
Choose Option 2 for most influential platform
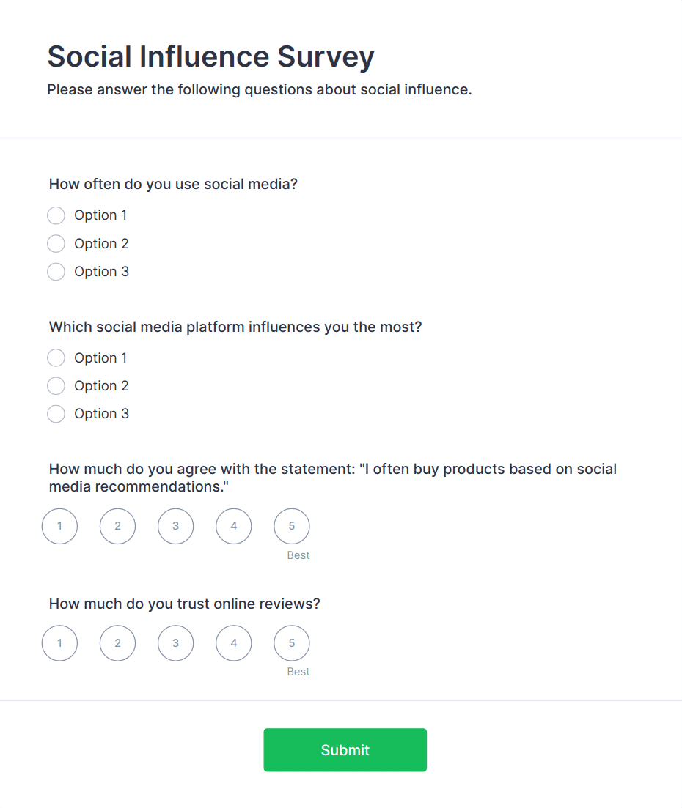tap(56, 386)
